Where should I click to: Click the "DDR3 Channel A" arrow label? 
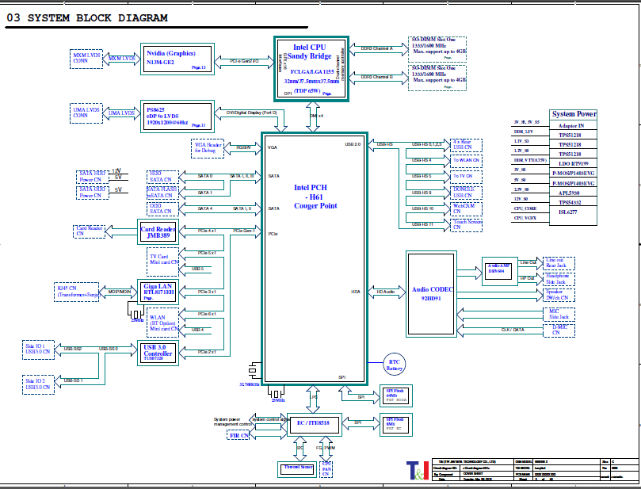click(376, 48)
